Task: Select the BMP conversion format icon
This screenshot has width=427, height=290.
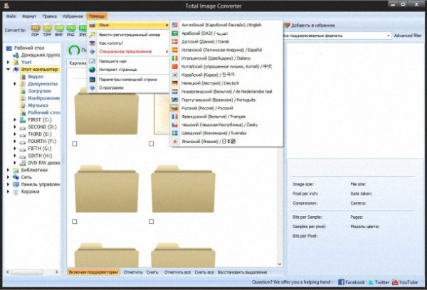Action: (x=59, y=28)
